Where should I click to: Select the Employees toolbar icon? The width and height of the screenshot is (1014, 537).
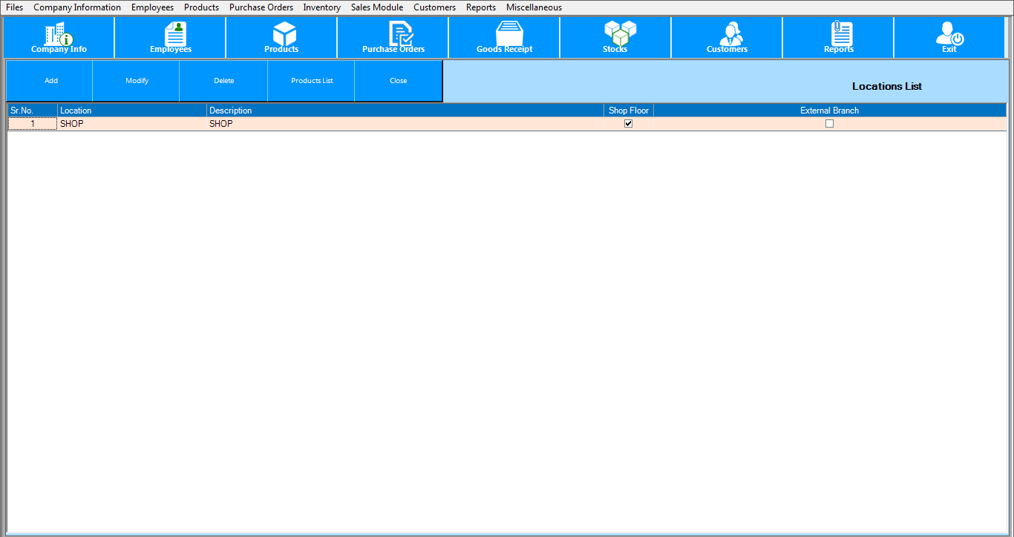click(x=170, y=37)
